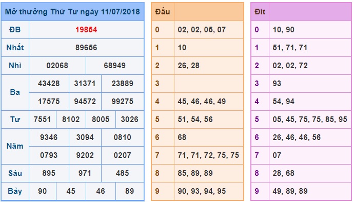Click the 'Năm' row label

pyautogui.click(x=15, y=146)
